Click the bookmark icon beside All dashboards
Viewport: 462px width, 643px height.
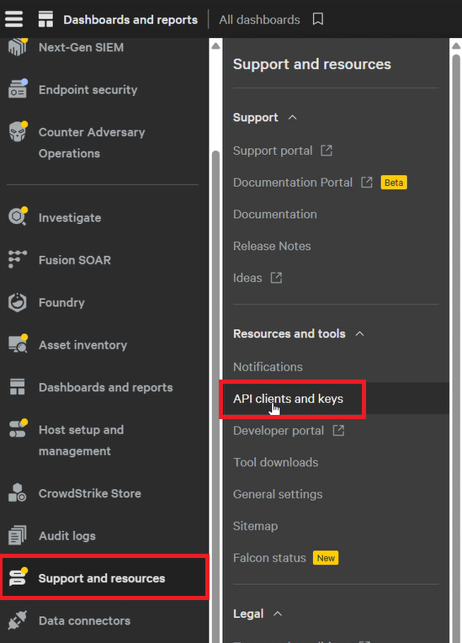pos(318,19)
